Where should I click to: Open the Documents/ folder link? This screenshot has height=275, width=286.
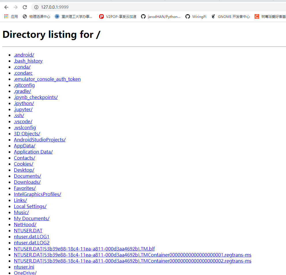point(27,176)
